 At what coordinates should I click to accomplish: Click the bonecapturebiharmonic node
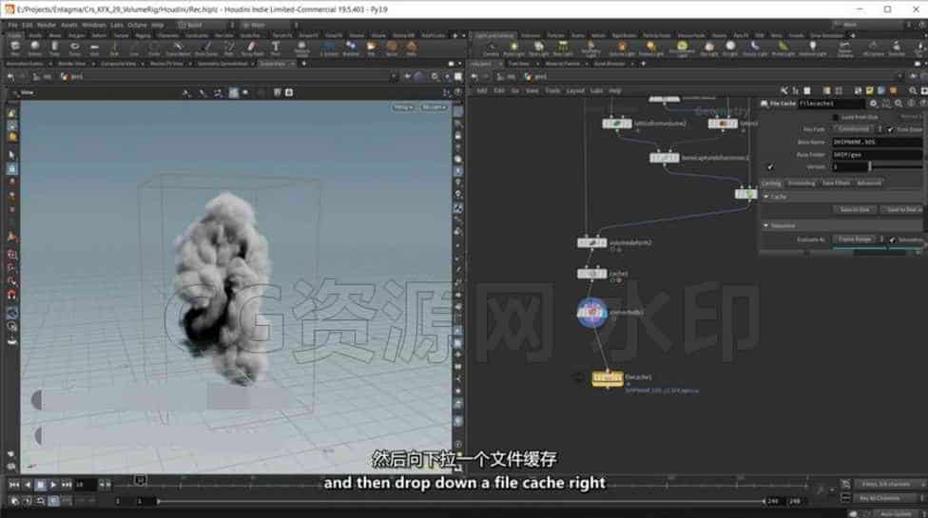[664, 158]
